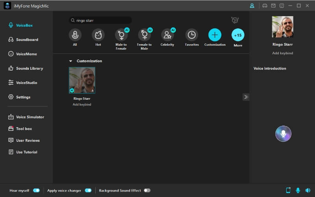Toggle the Apply voice changer switch
This screenshot has width=315, height=197.
point(88,190)
